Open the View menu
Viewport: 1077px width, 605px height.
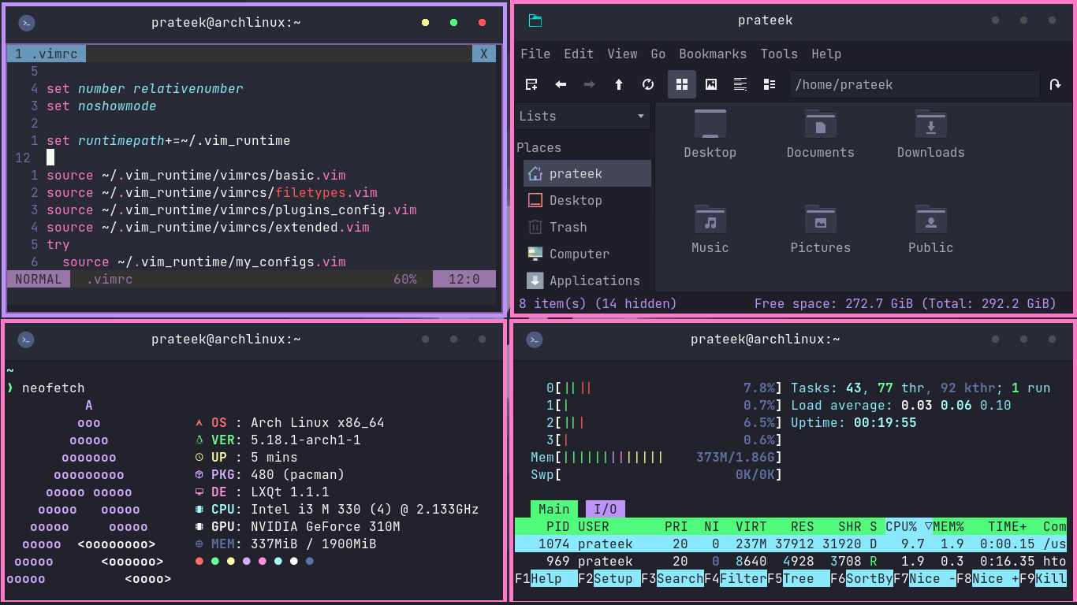coord(622,54)
